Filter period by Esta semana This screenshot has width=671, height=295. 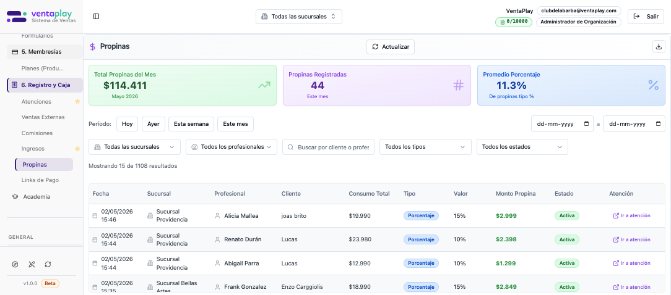pos(191,124)
